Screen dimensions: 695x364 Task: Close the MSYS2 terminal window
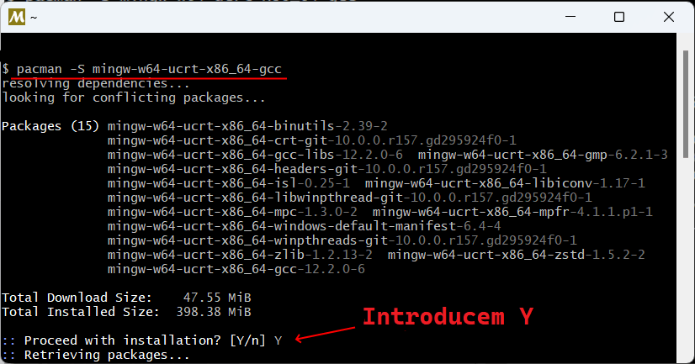[x=669, y=17]
